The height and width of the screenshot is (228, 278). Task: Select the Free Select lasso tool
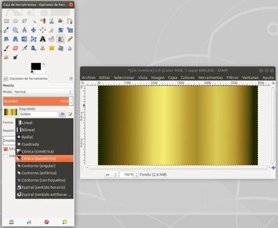(x=24, y=21)
